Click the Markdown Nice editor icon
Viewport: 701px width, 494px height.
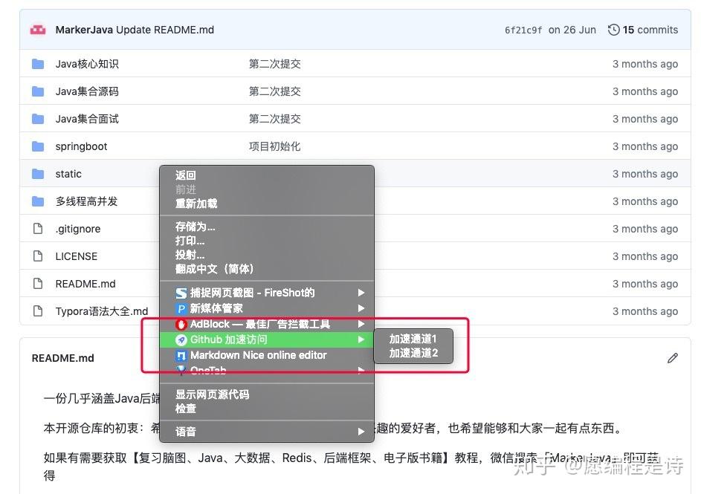pos(181,356)
